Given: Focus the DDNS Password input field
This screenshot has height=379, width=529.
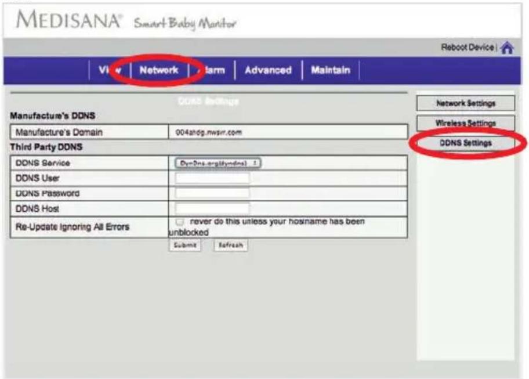Looking at the screenshot, I should tap(212, 193).
